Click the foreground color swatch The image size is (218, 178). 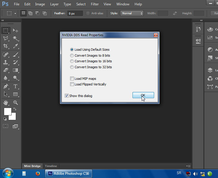pos(8,112)
